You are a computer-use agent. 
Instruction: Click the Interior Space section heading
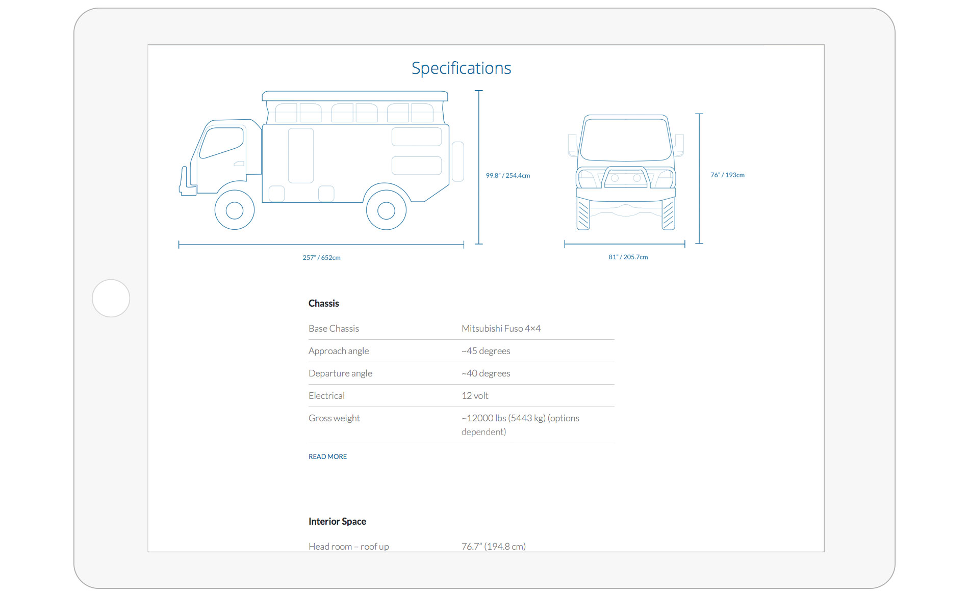[337, 521]
